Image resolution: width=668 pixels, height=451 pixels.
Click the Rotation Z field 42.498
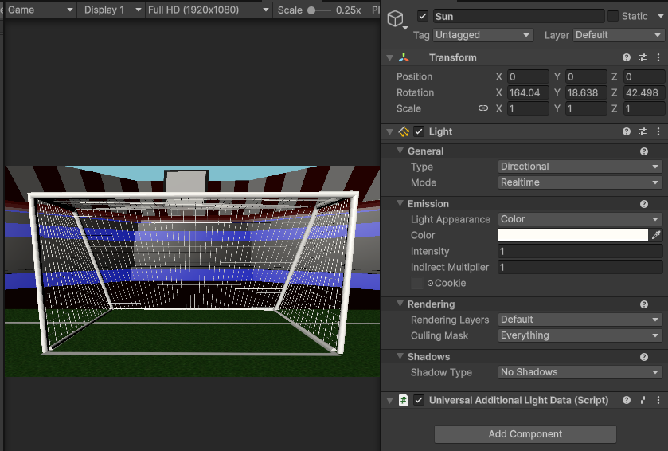point(644,92)
